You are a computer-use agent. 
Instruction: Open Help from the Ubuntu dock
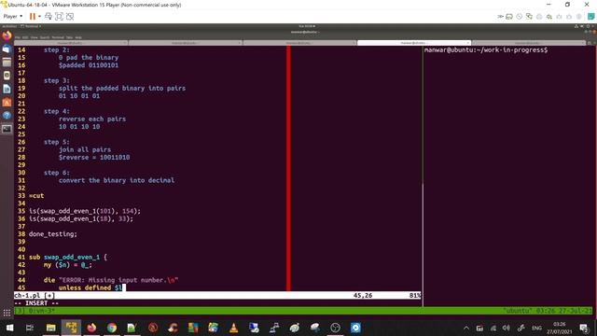tap(7, 116)
